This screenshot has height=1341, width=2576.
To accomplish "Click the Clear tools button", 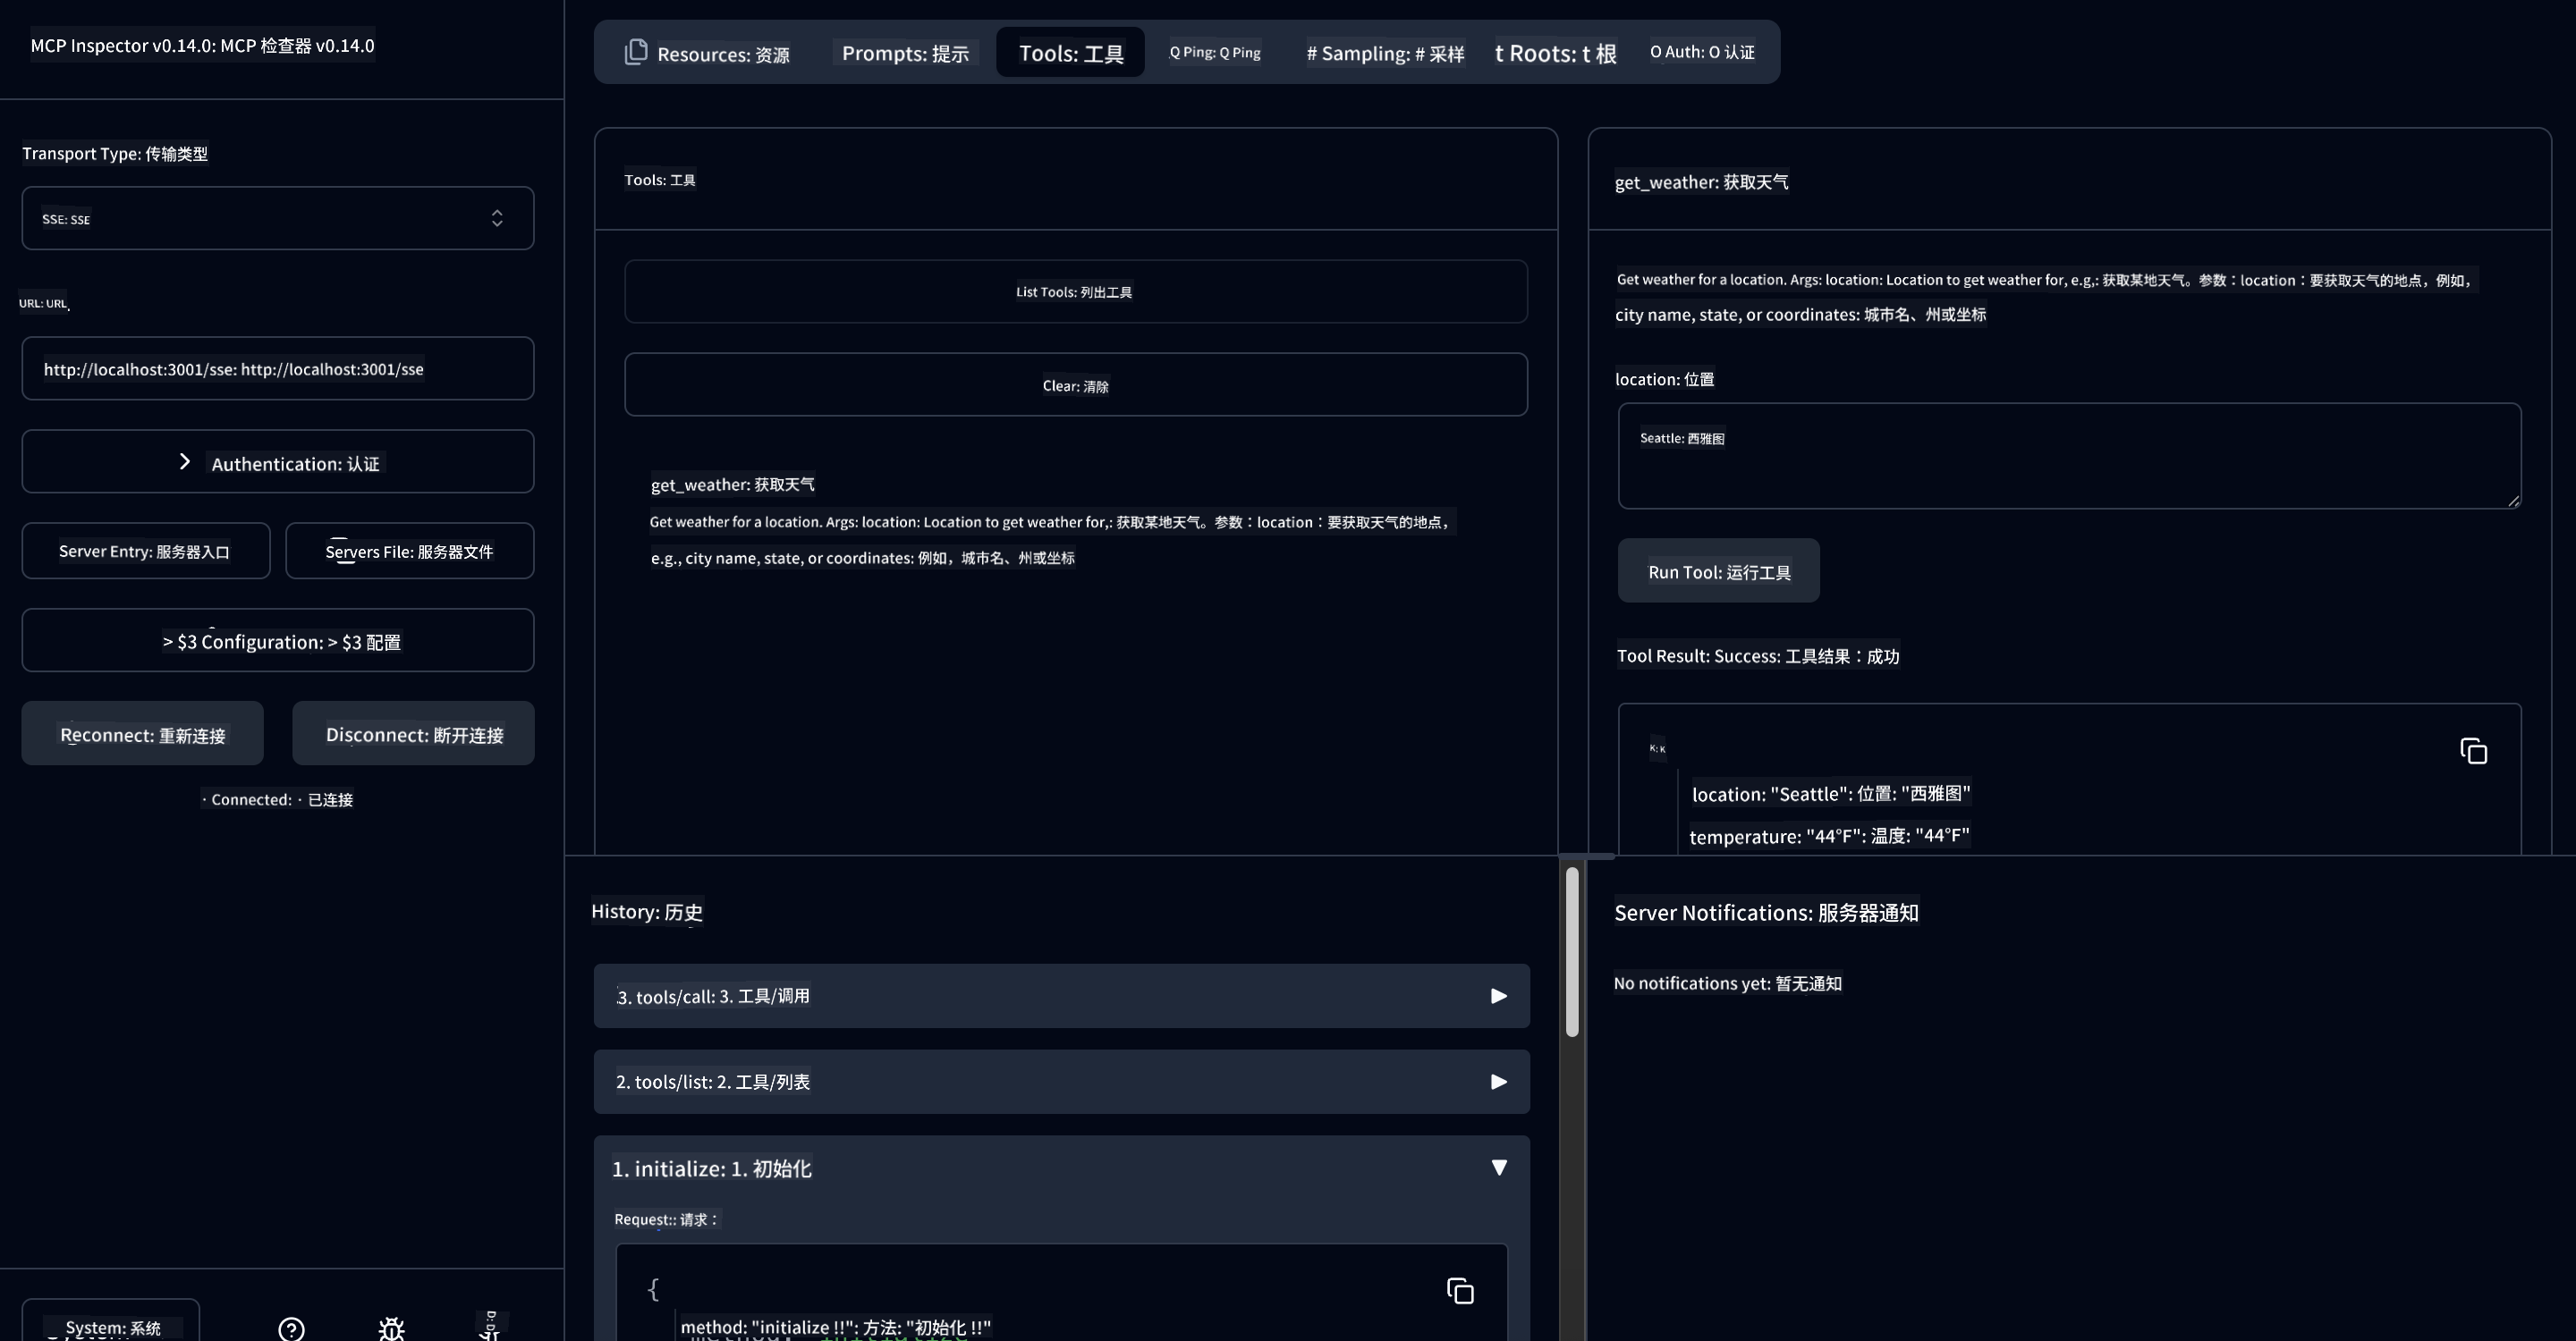I will tap(1076, 384).
